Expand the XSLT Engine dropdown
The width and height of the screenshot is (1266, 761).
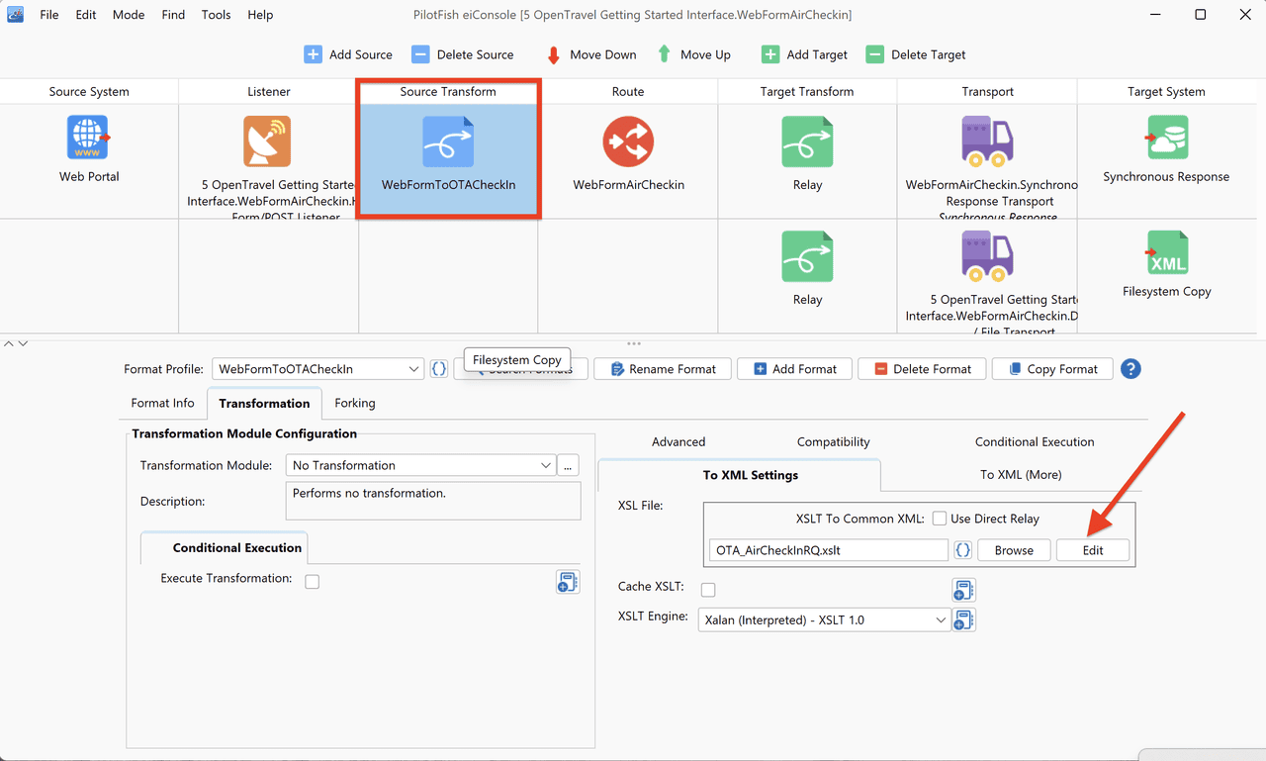pyautogui.click(x=824, y=619)
